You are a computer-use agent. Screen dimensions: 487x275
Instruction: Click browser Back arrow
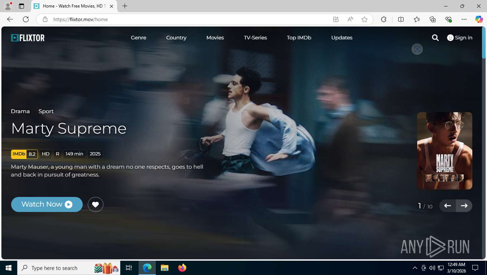click(x=10, y=19)
